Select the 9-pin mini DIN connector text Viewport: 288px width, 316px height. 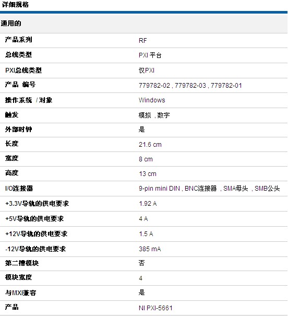click(159, 189)
